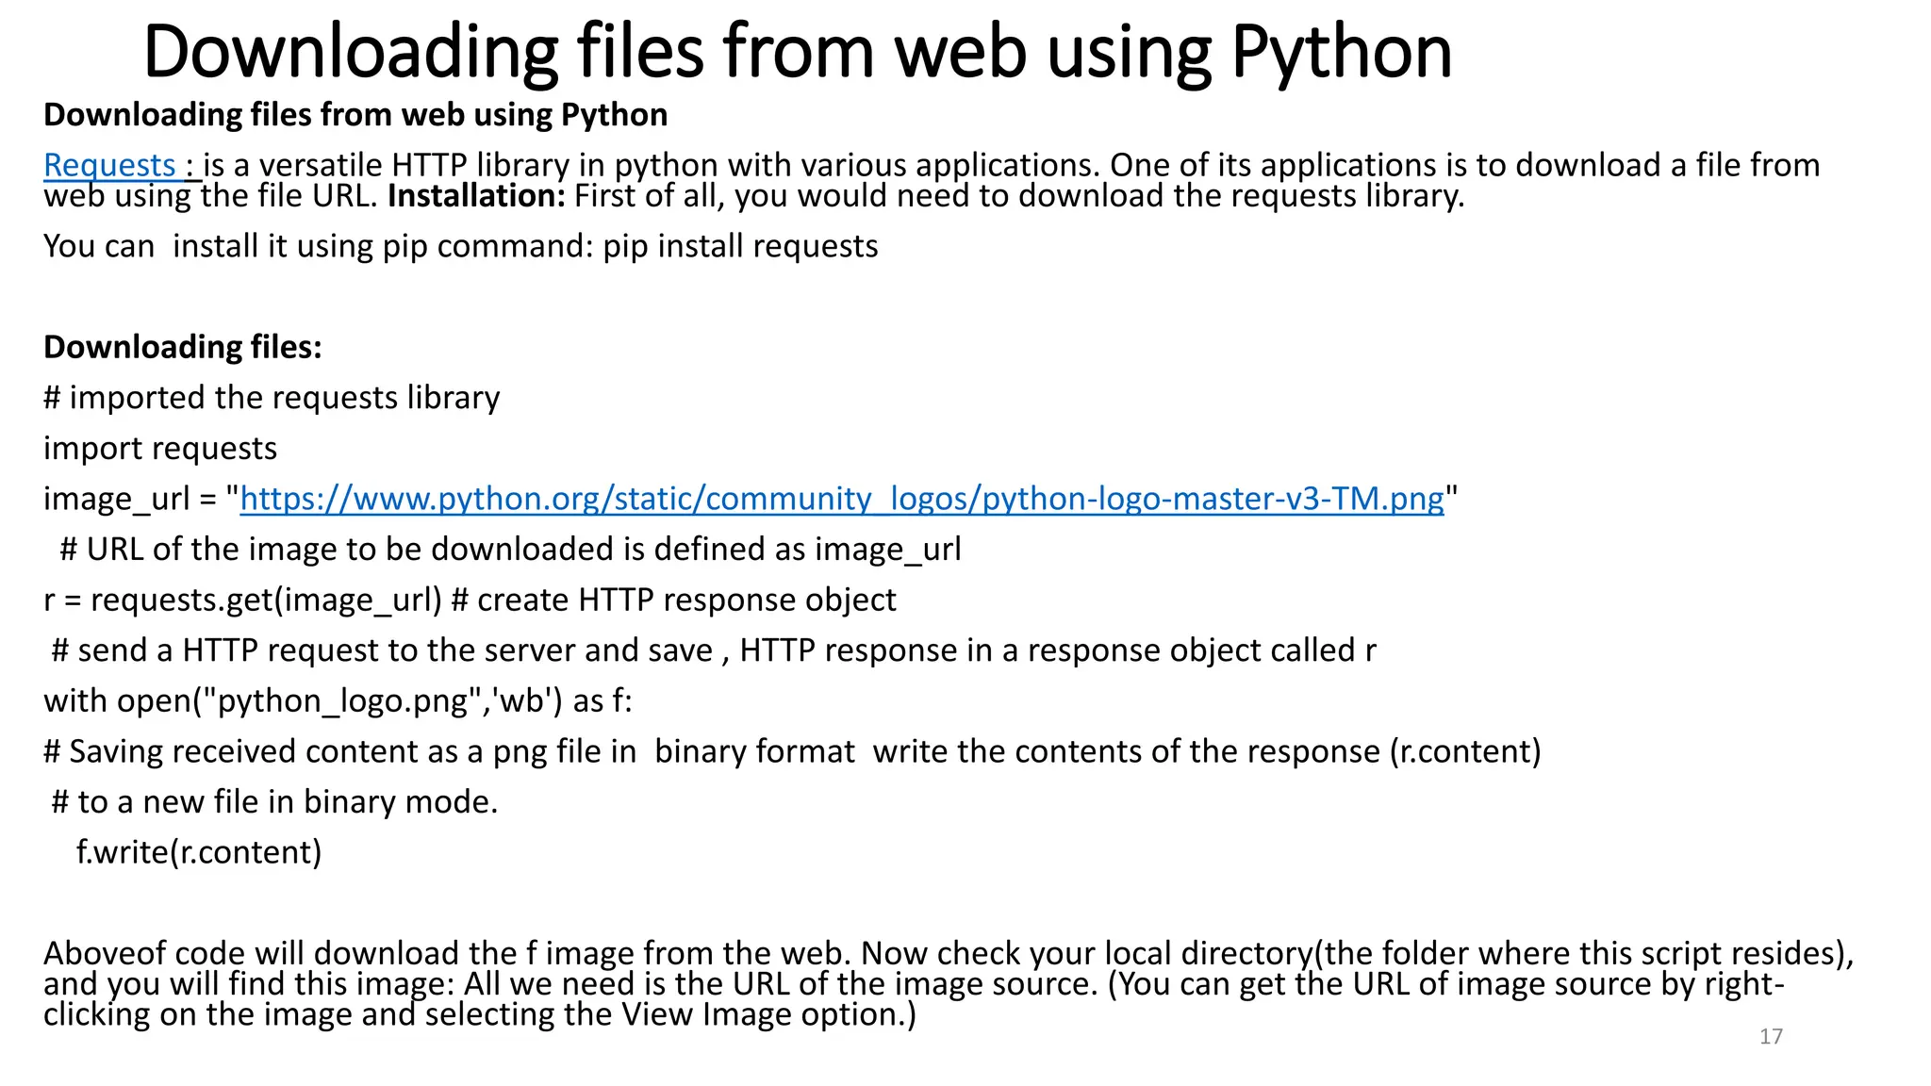Image resolution: width=1931 pixels, height=1086 pixels.
Task: Click the '# Saving received content' comment line
Action: click(x=792, y=751)
